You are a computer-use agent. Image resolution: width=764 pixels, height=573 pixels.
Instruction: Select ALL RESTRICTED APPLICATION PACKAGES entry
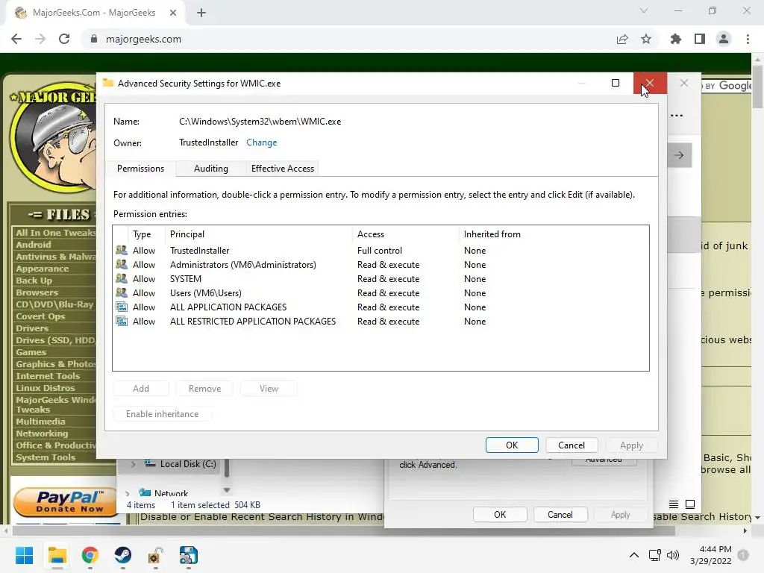coord(381,321)
